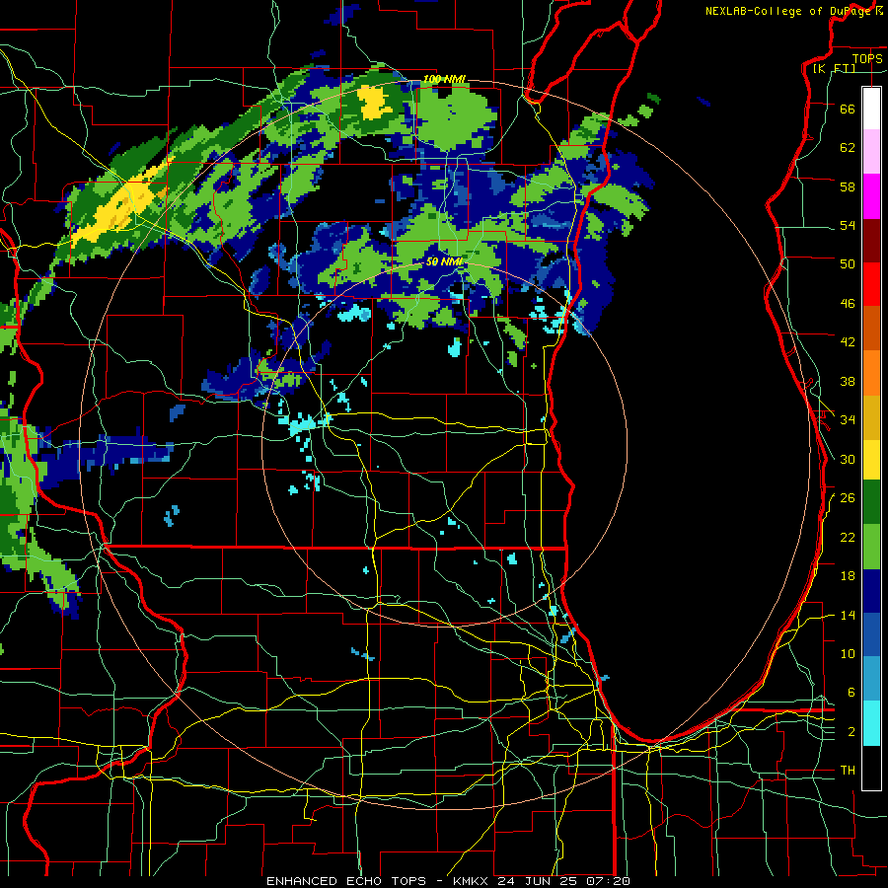Select the 50 NMI range ring label
Image resolution: width=888 pixels, height=888 pixels.
pyautogui.click(x=444, y=261)
